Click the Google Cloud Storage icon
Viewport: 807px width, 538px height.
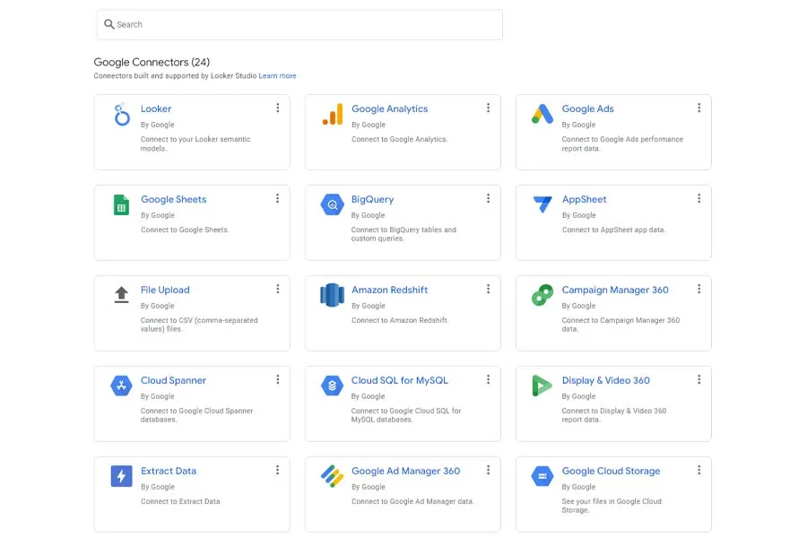(x=542, y=476)
